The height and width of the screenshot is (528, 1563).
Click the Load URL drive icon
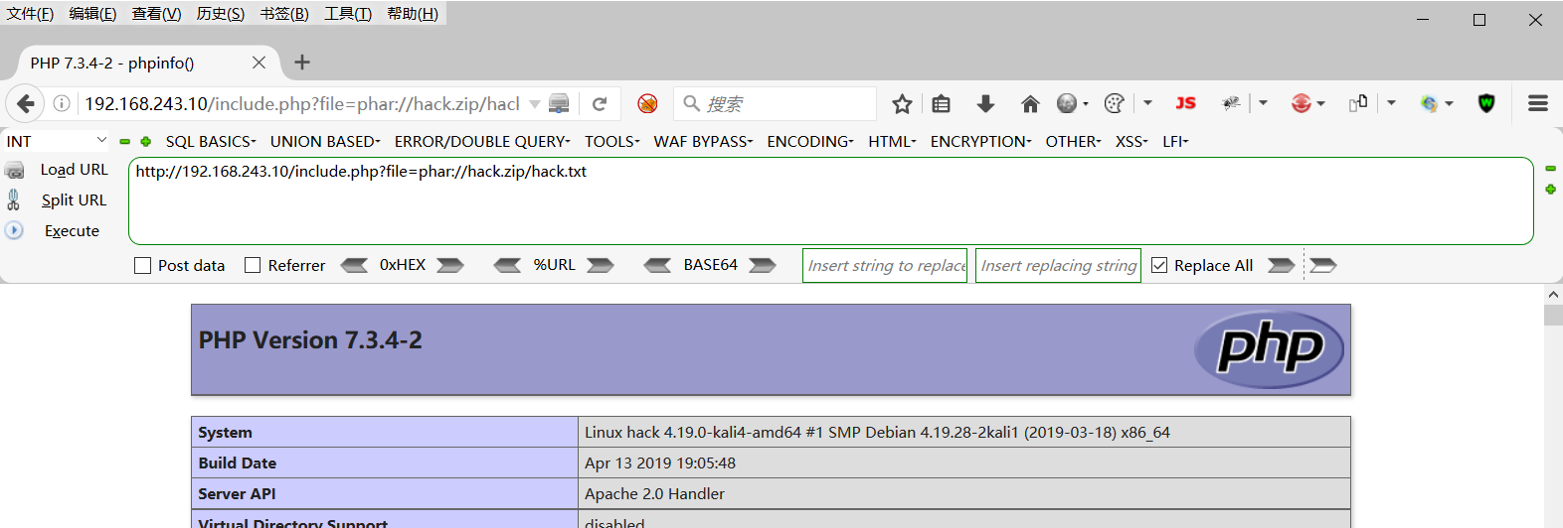pos(15,171)
